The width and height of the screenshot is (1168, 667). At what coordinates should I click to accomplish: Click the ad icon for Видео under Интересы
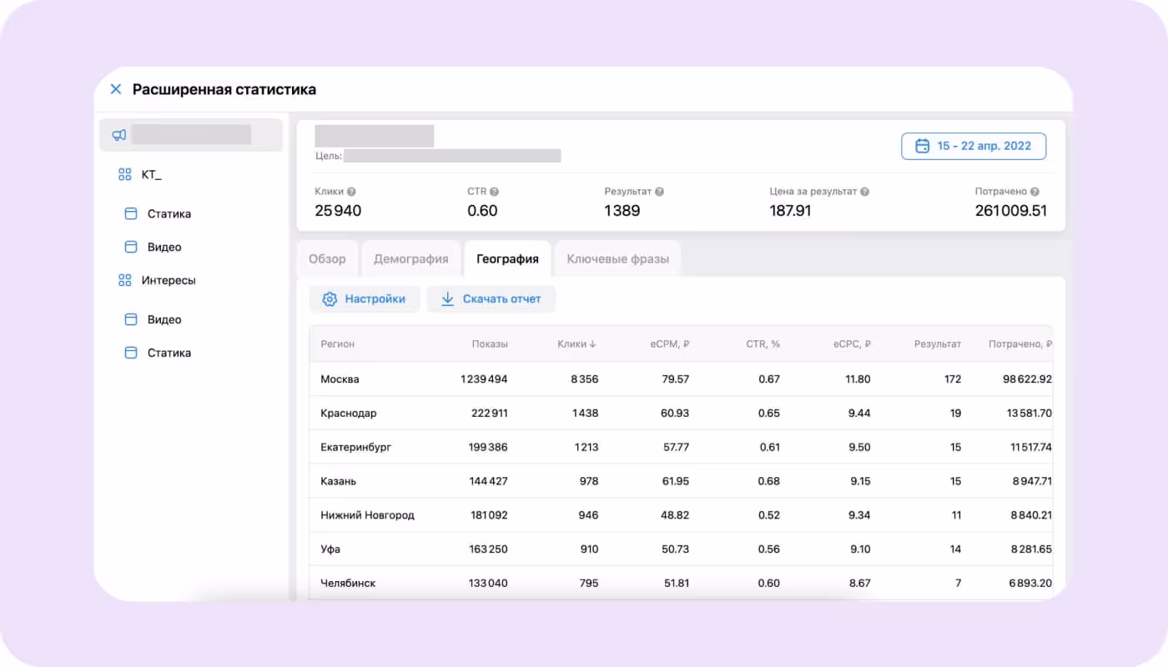point(130,319)
